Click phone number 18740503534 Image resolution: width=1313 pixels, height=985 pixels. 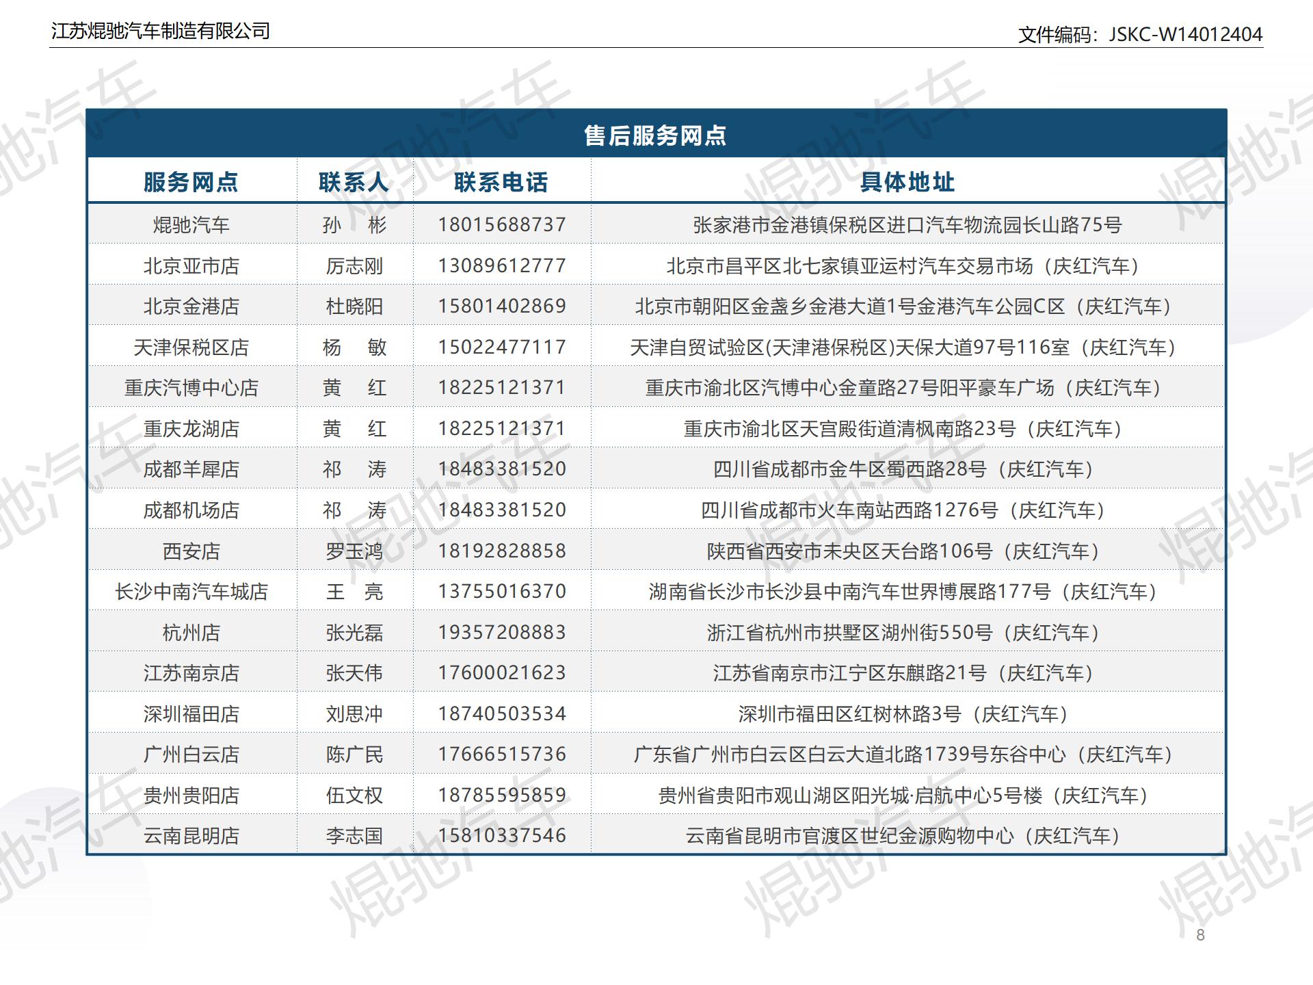pos(502,713)
